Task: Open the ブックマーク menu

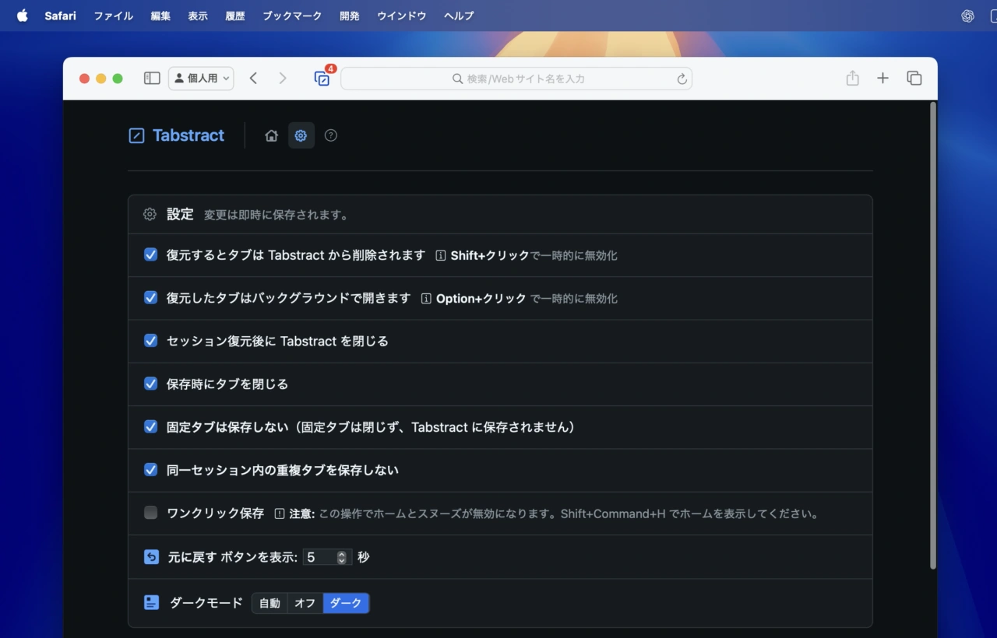Action: 292,16
